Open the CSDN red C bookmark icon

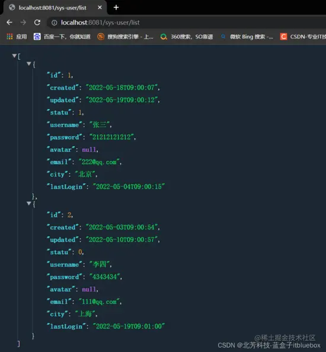click(283, 36)
